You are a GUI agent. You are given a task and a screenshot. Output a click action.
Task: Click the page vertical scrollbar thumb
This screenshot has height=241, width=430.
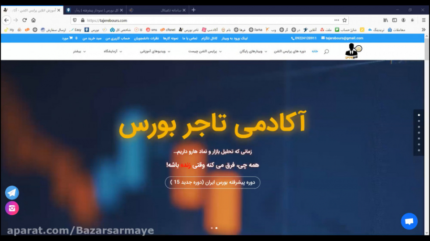tap(427, 49)
